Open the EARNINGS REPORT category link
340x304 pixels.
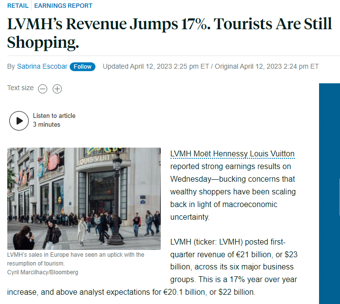click(x=63, y=6)
